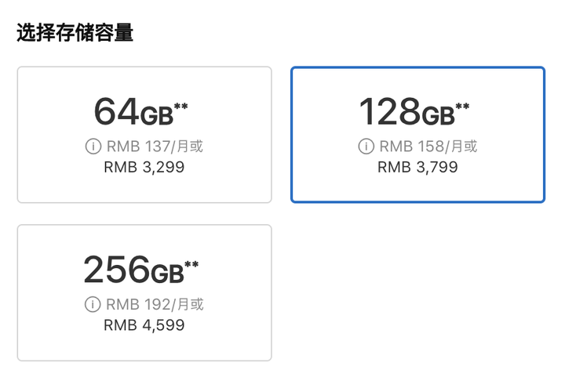Click the RMB 137/月或 monthly payment text
565x377 pixels.
(x=155, y=147)
